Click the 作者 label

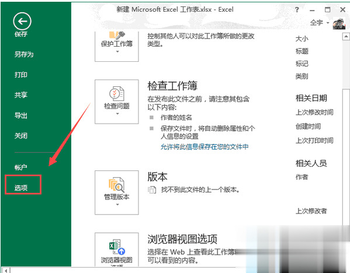(302, 177)
